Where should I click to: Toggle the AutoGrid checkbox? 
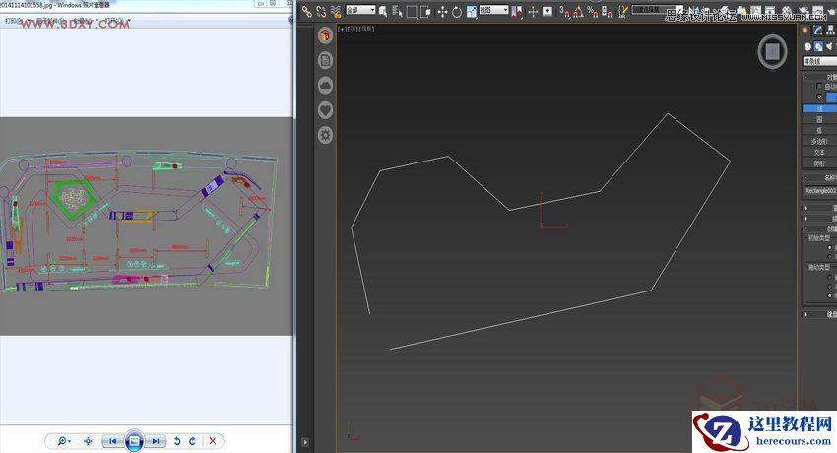[x=819, y=87]
